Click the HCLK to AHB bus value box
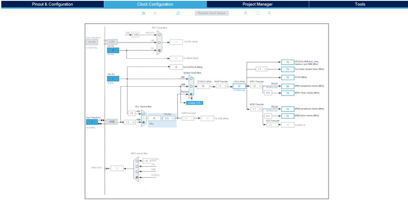 tap(288, 62)
